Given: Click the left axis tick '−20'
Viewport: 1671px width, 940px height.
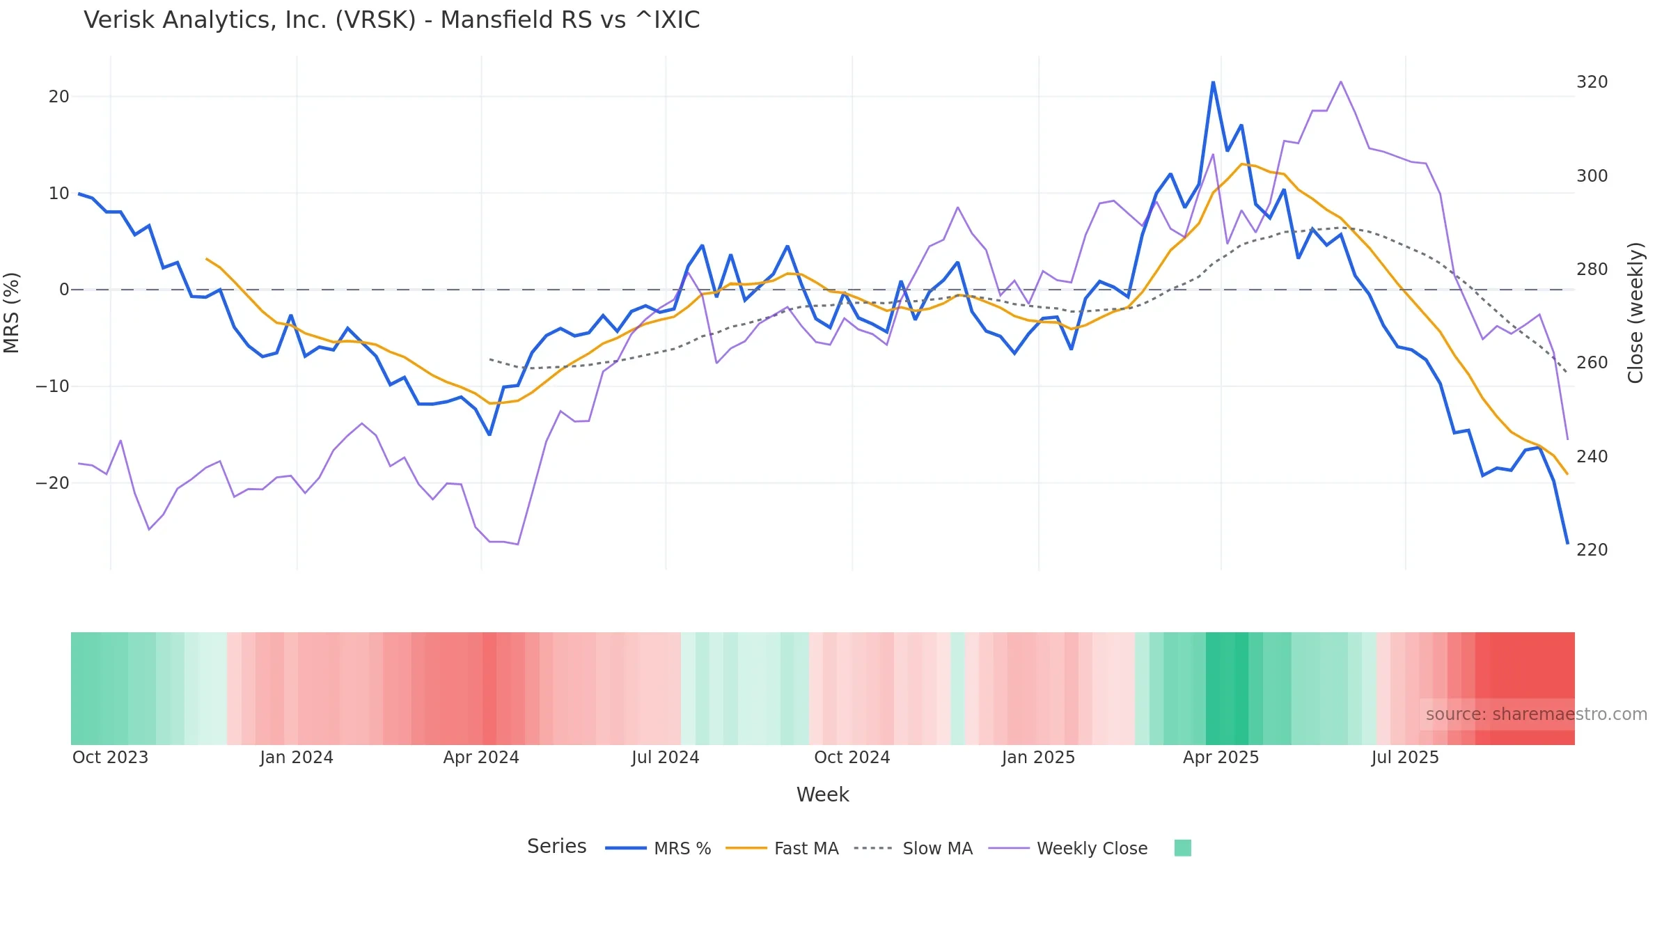Looking at the screenshot, I should [x=53, y=483].
